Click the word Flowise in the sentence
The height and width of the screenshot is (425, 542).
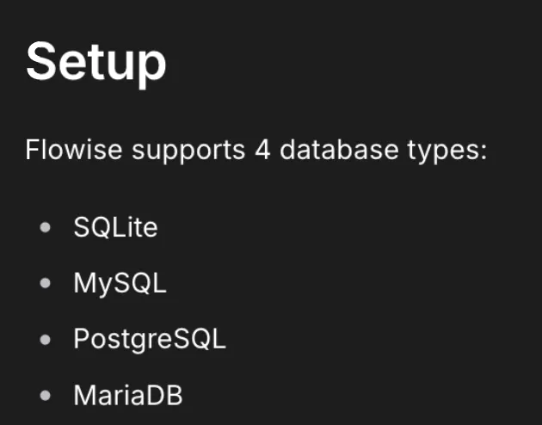(74, 150)
